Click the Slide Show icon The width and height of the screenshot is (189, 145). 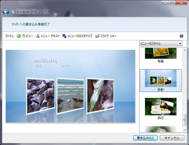coord(97,36)
